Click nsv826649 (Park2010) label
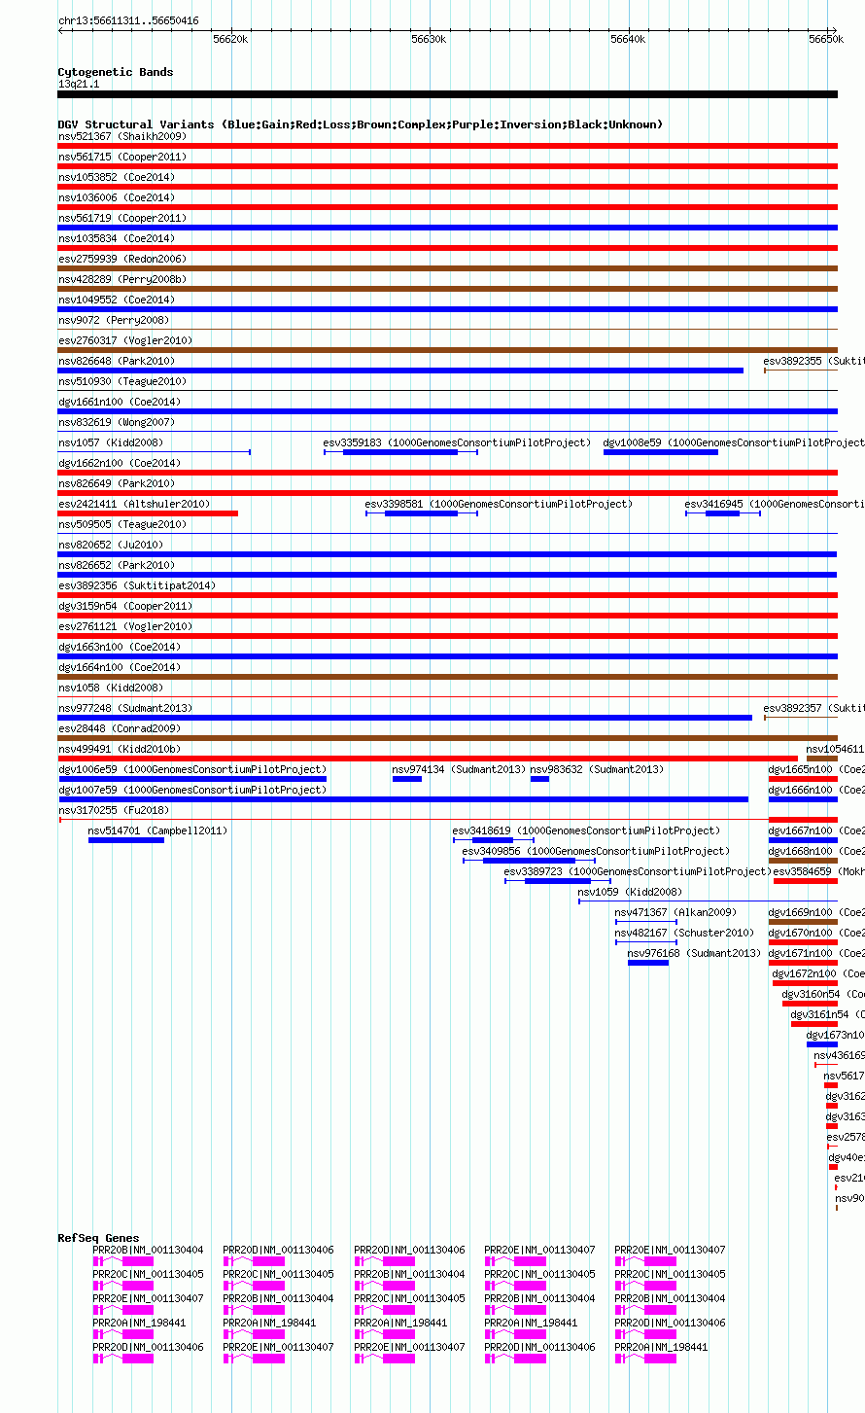 117,483
